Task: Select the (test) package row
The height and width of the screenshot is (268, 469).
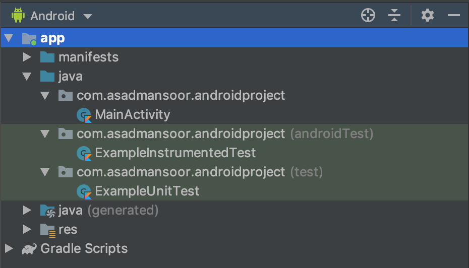Action: 199,172
